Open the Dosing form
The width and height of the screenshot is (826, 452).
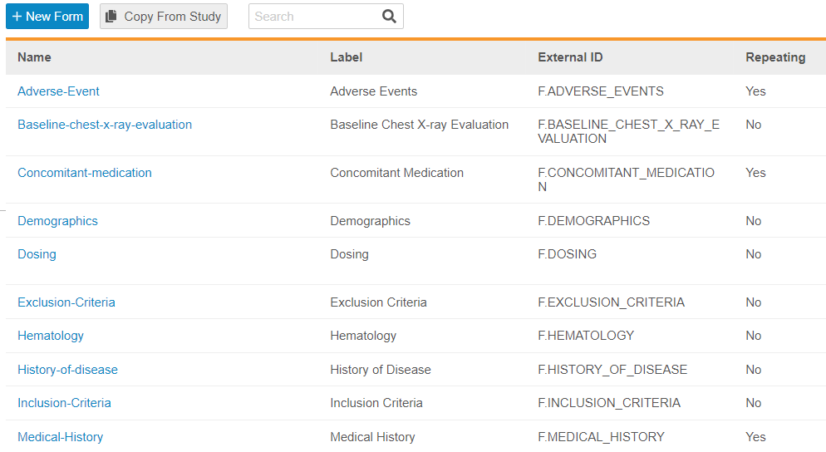coord(37,254)
